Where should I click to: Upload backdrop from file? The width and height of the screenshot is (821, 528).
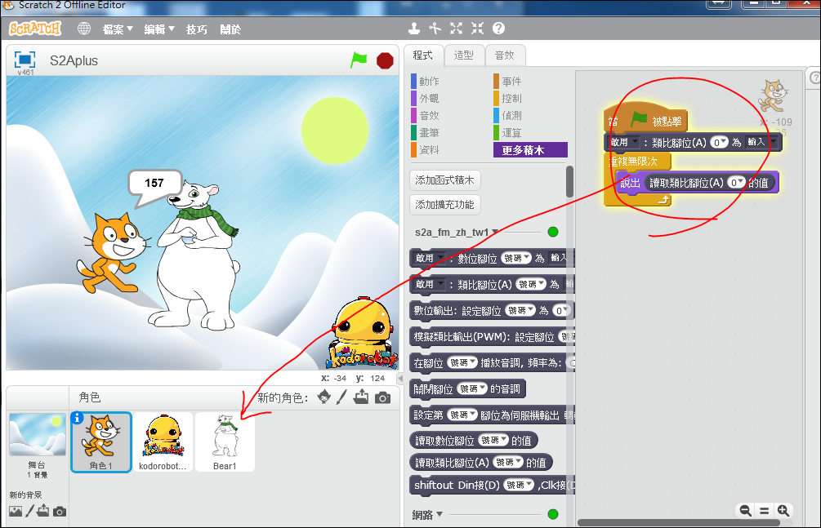[43, 511]
